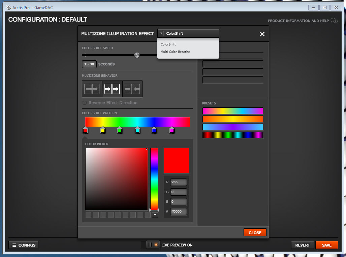
Task: Apply the blue-purple preset gradient
Action: [233, 127]
